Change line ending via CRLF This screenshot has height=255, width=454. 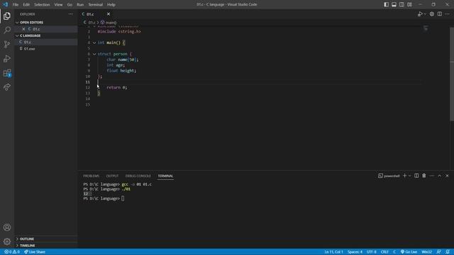coord(384,252)
